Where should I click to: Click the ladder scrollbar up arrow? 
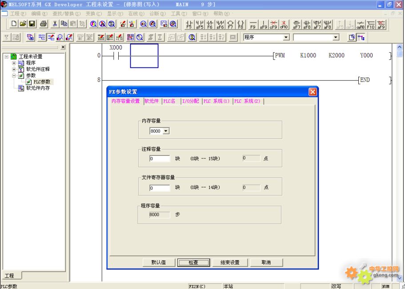(x=399, y=47)
